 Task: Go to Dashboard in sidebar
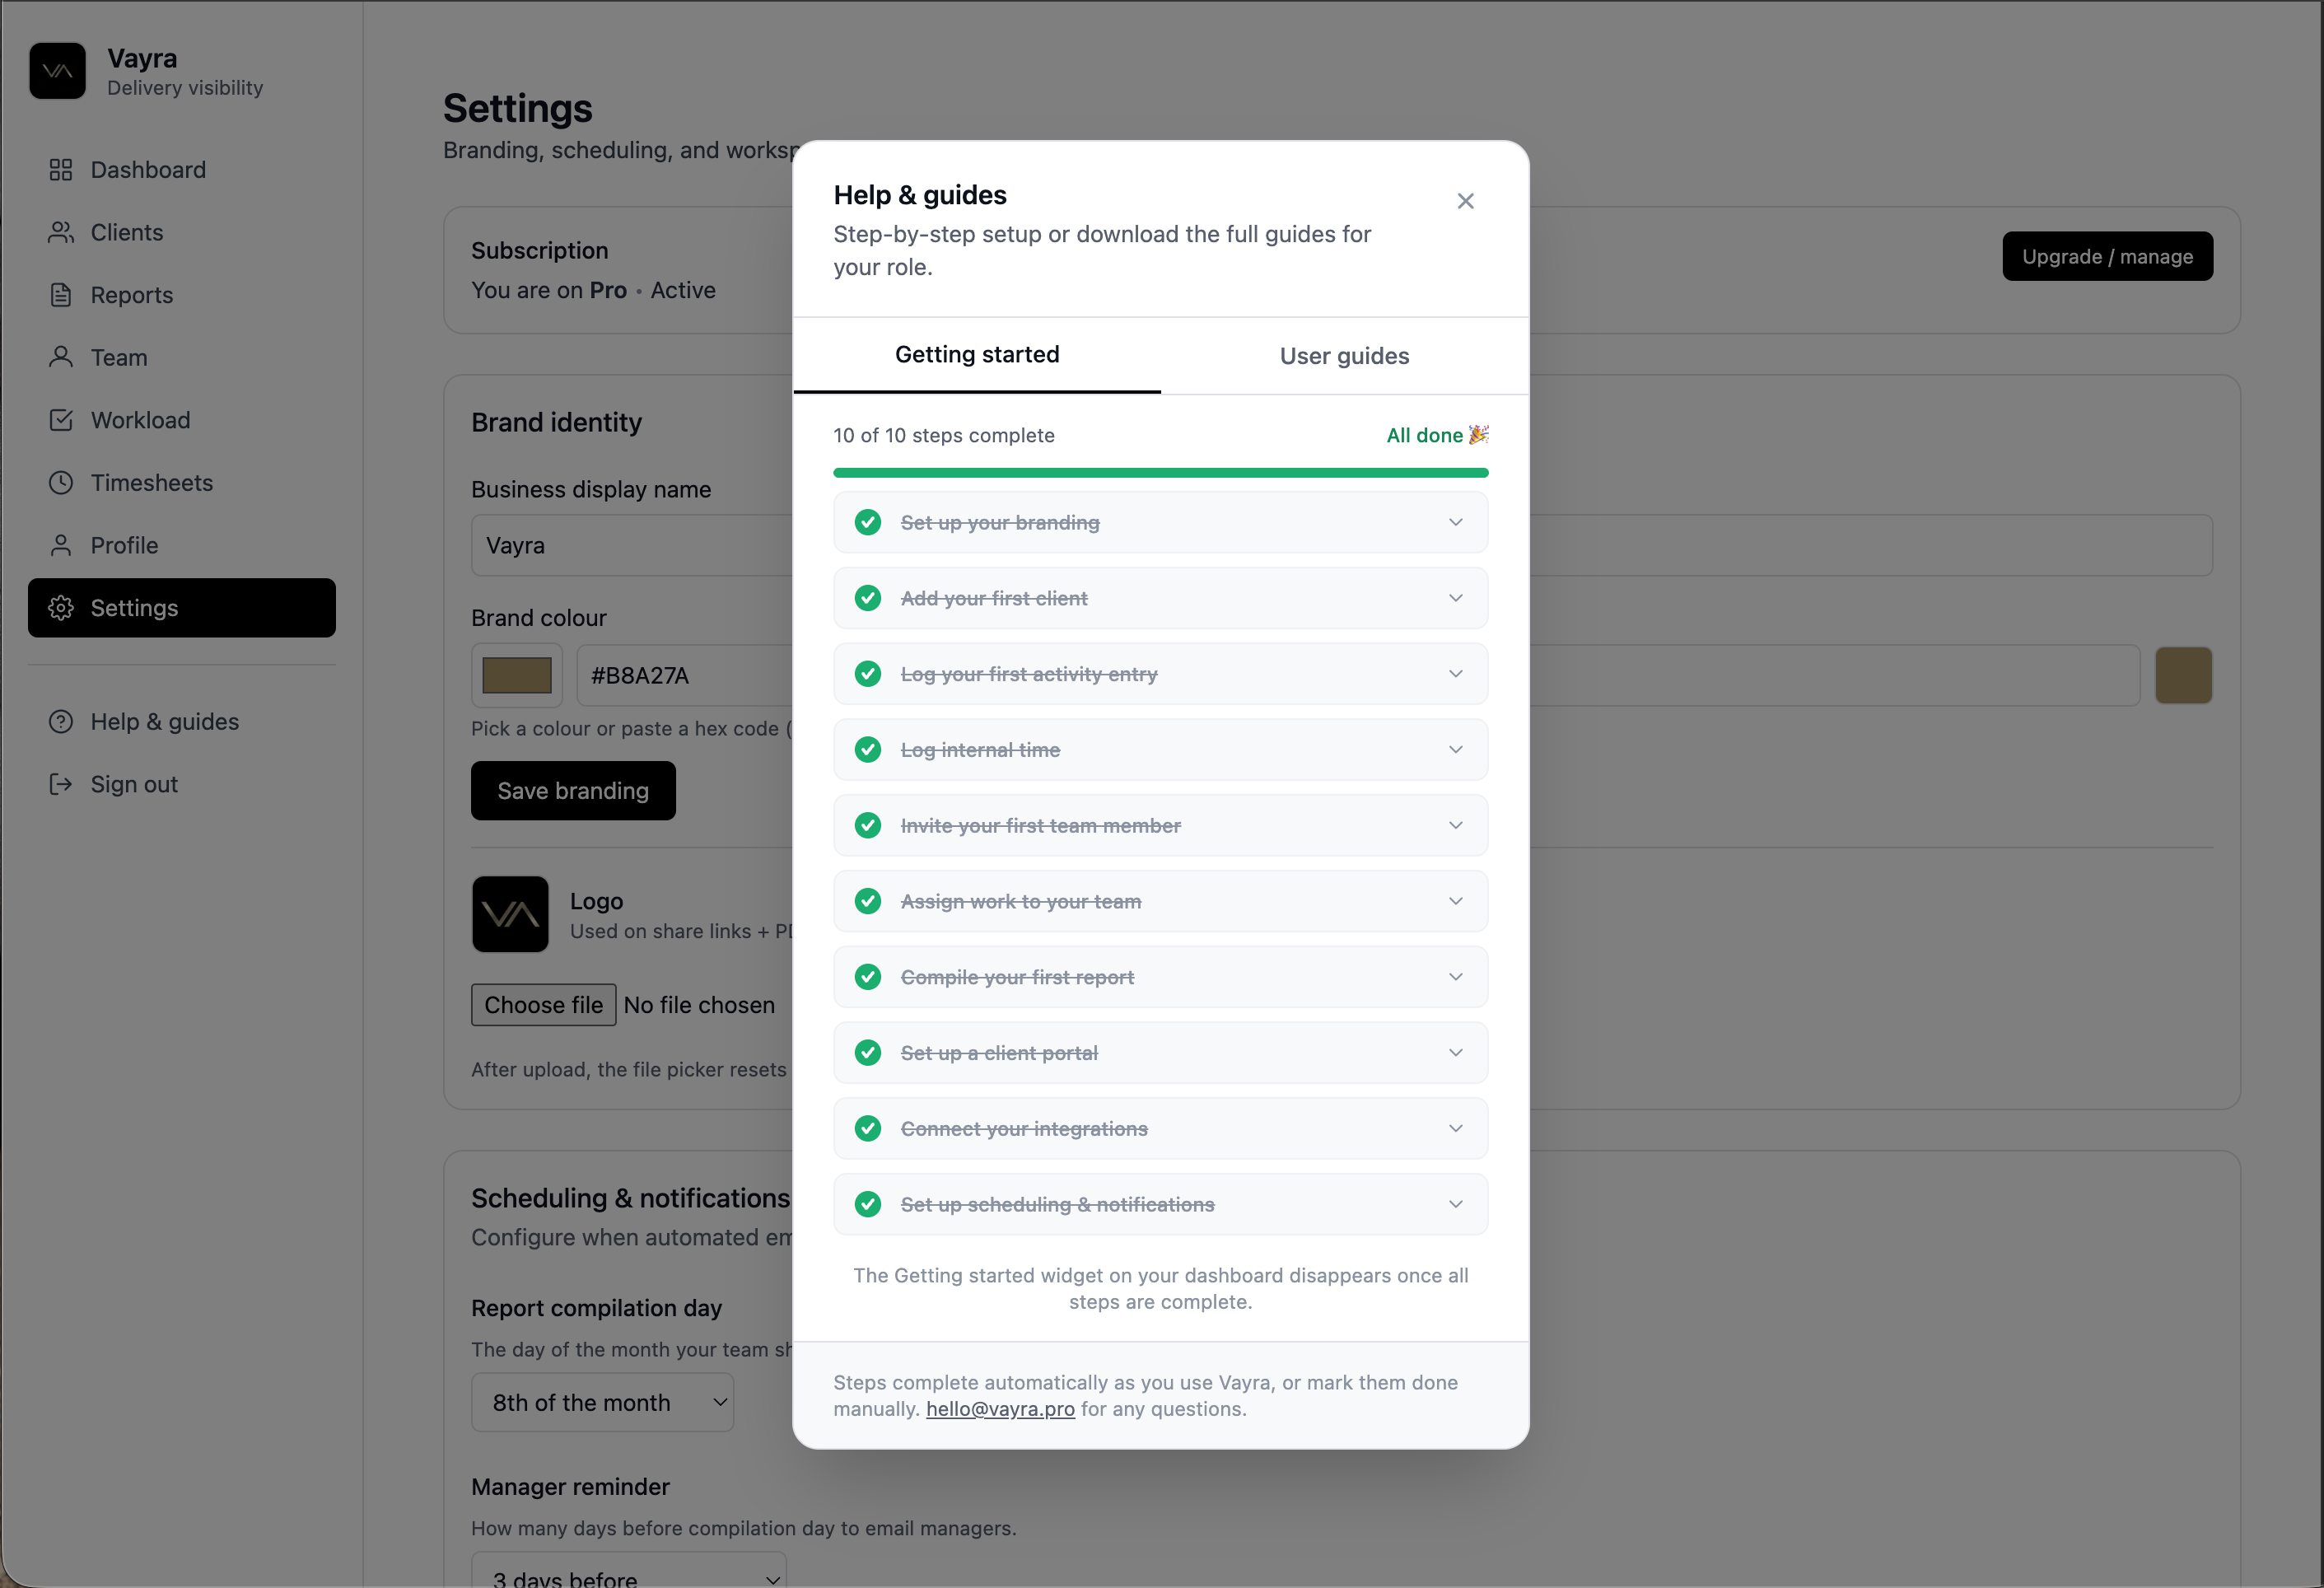tap(182, 170)
